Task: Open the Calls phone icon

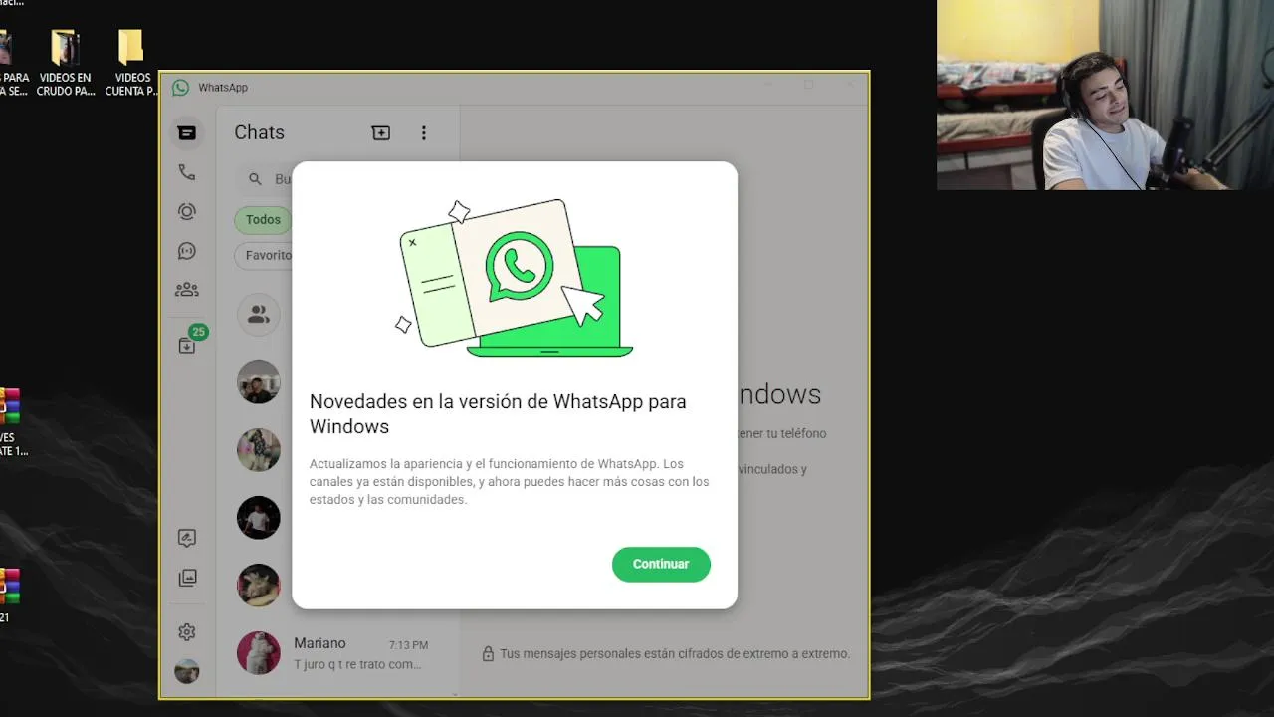Action: coord(186,172)
